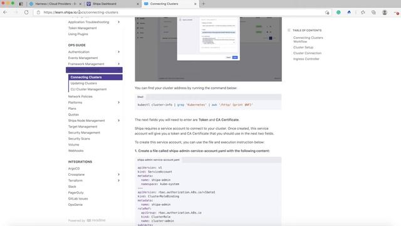The image size is (401, 226).
Task: Jump to Cluster Connection section
Action: coord(308,53)
